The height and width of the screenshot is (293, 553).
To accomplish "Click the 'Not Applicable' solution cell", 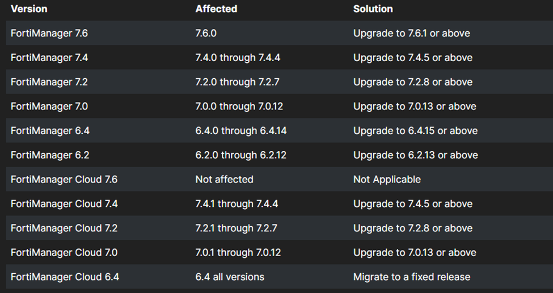I will tap(387, 179).
